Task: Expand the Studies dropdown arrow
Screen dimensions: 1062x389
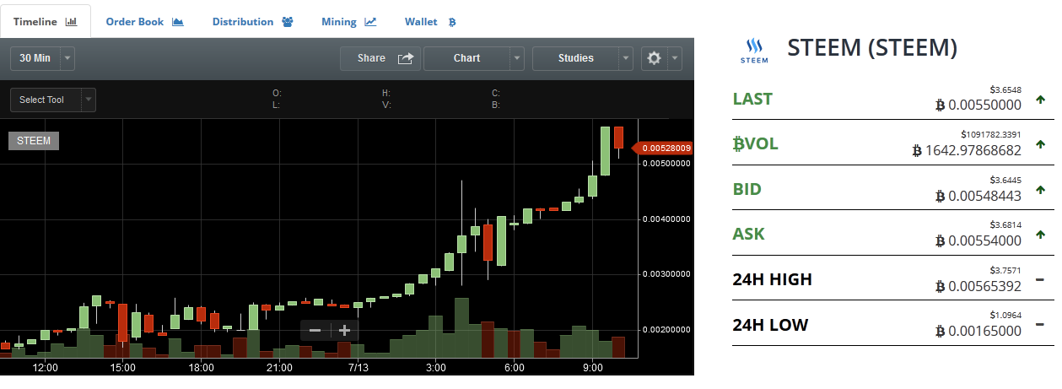Action: pyautogui.click(x=625, y=58)
